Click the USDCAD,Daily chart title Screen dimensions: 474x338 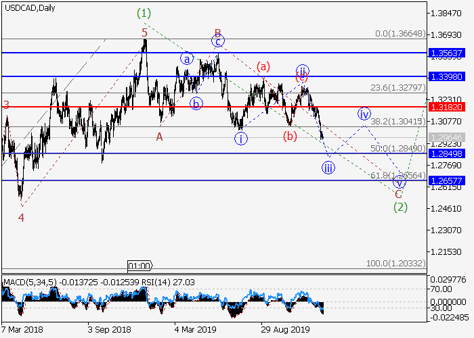29,7
